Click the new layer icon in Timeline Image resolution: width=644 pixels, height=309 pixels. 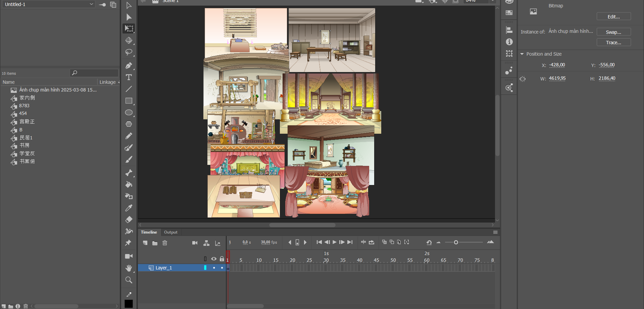145,243
